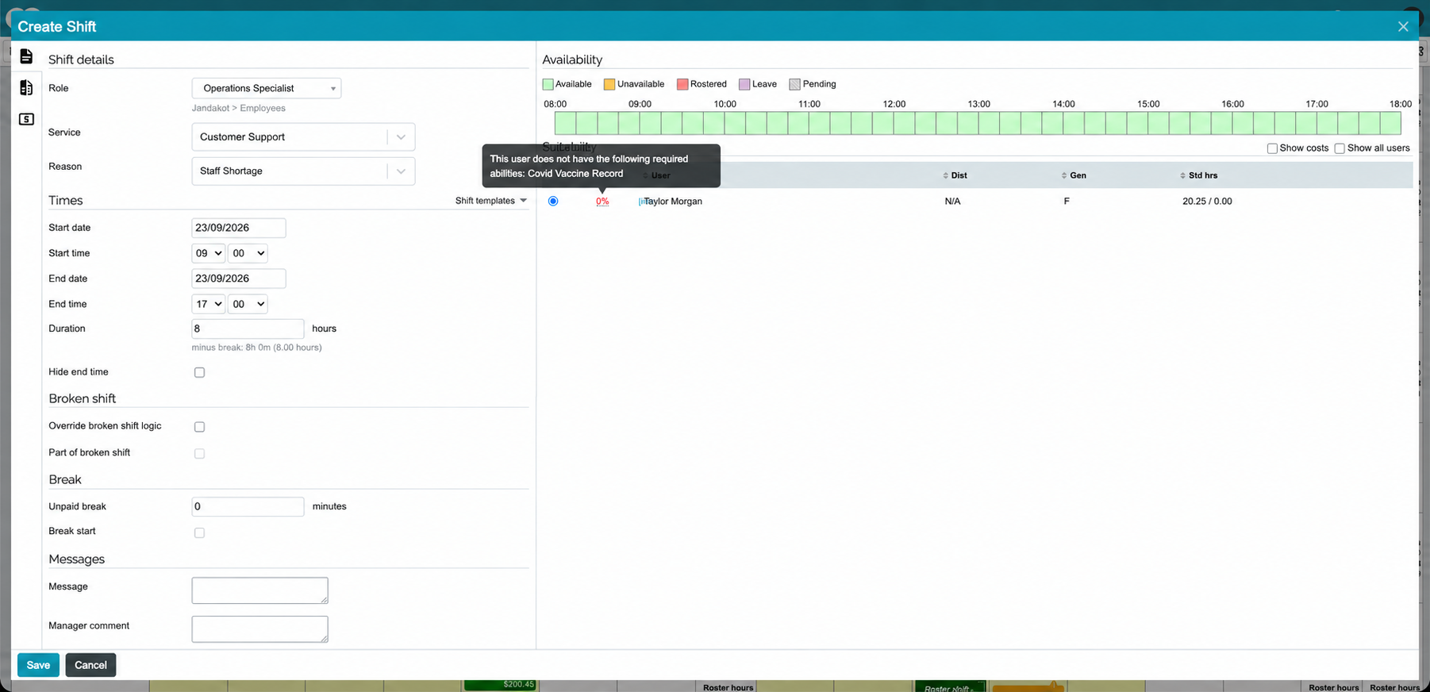1430x692 pixels.
Task: Open the shift details document icon tab
Action: (x=26, y=56)
